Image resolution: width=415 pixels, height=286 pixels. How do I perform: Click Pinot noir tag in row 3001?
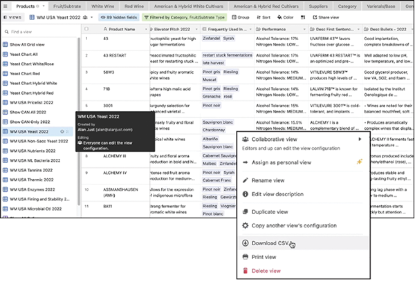[x=212, y=106]
